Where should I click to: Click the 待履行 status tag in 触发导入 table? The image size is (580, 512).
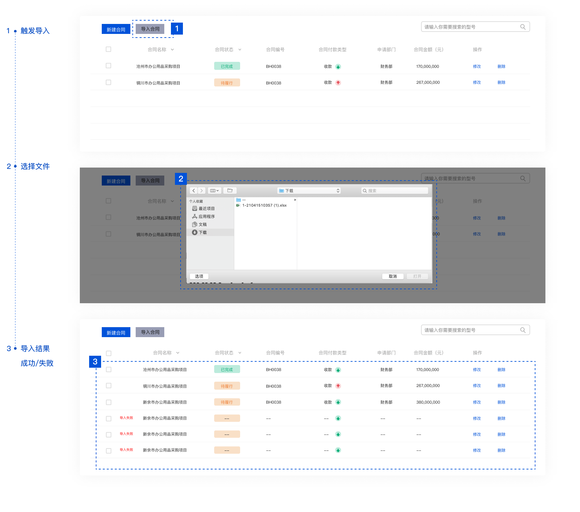(x=227, y=82)
